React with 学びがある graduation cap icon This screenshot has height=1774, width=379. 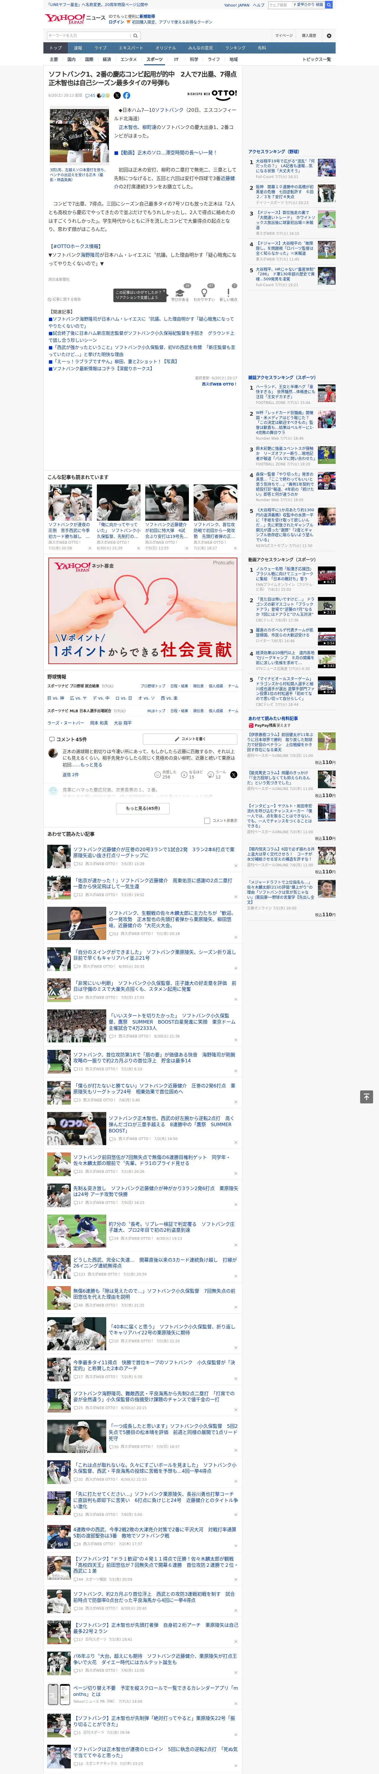pyautogui.click(x=180, y=293)
